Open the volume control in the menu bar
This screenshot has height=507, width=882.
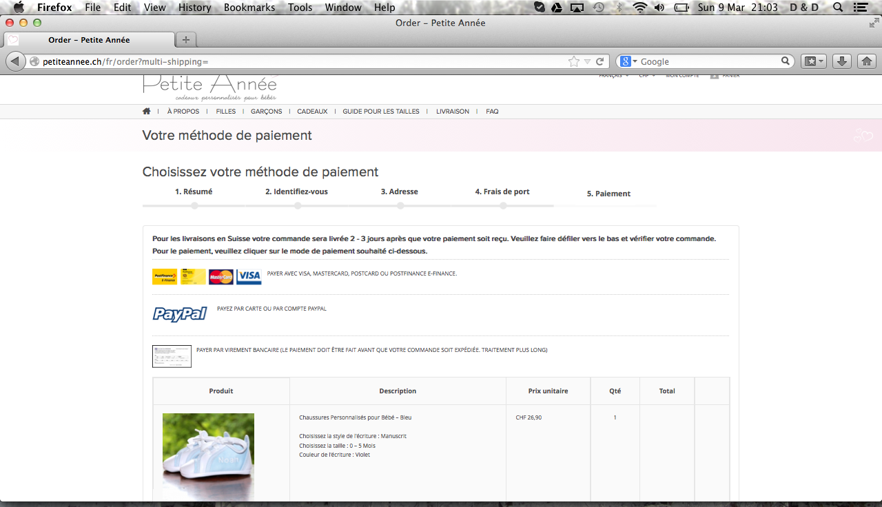point(659,8)
